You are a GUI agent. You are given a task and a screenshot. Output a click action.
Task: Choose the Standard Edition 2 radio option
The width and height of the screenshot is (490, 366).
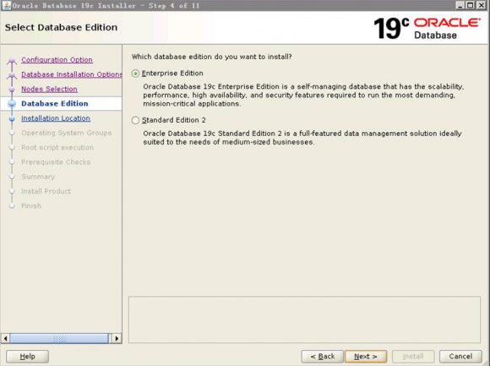135,120
